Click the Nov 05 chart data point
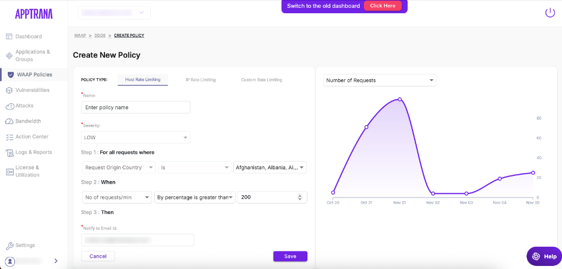The height and width of the screenshot is (269, 562). point(533,172)
